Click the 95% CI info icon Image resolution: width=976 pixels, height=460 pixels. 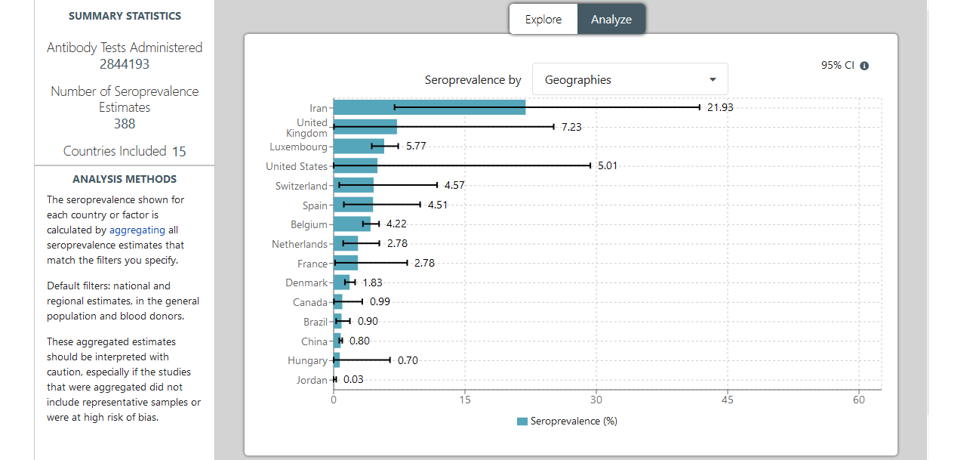[x=864, y=66]
